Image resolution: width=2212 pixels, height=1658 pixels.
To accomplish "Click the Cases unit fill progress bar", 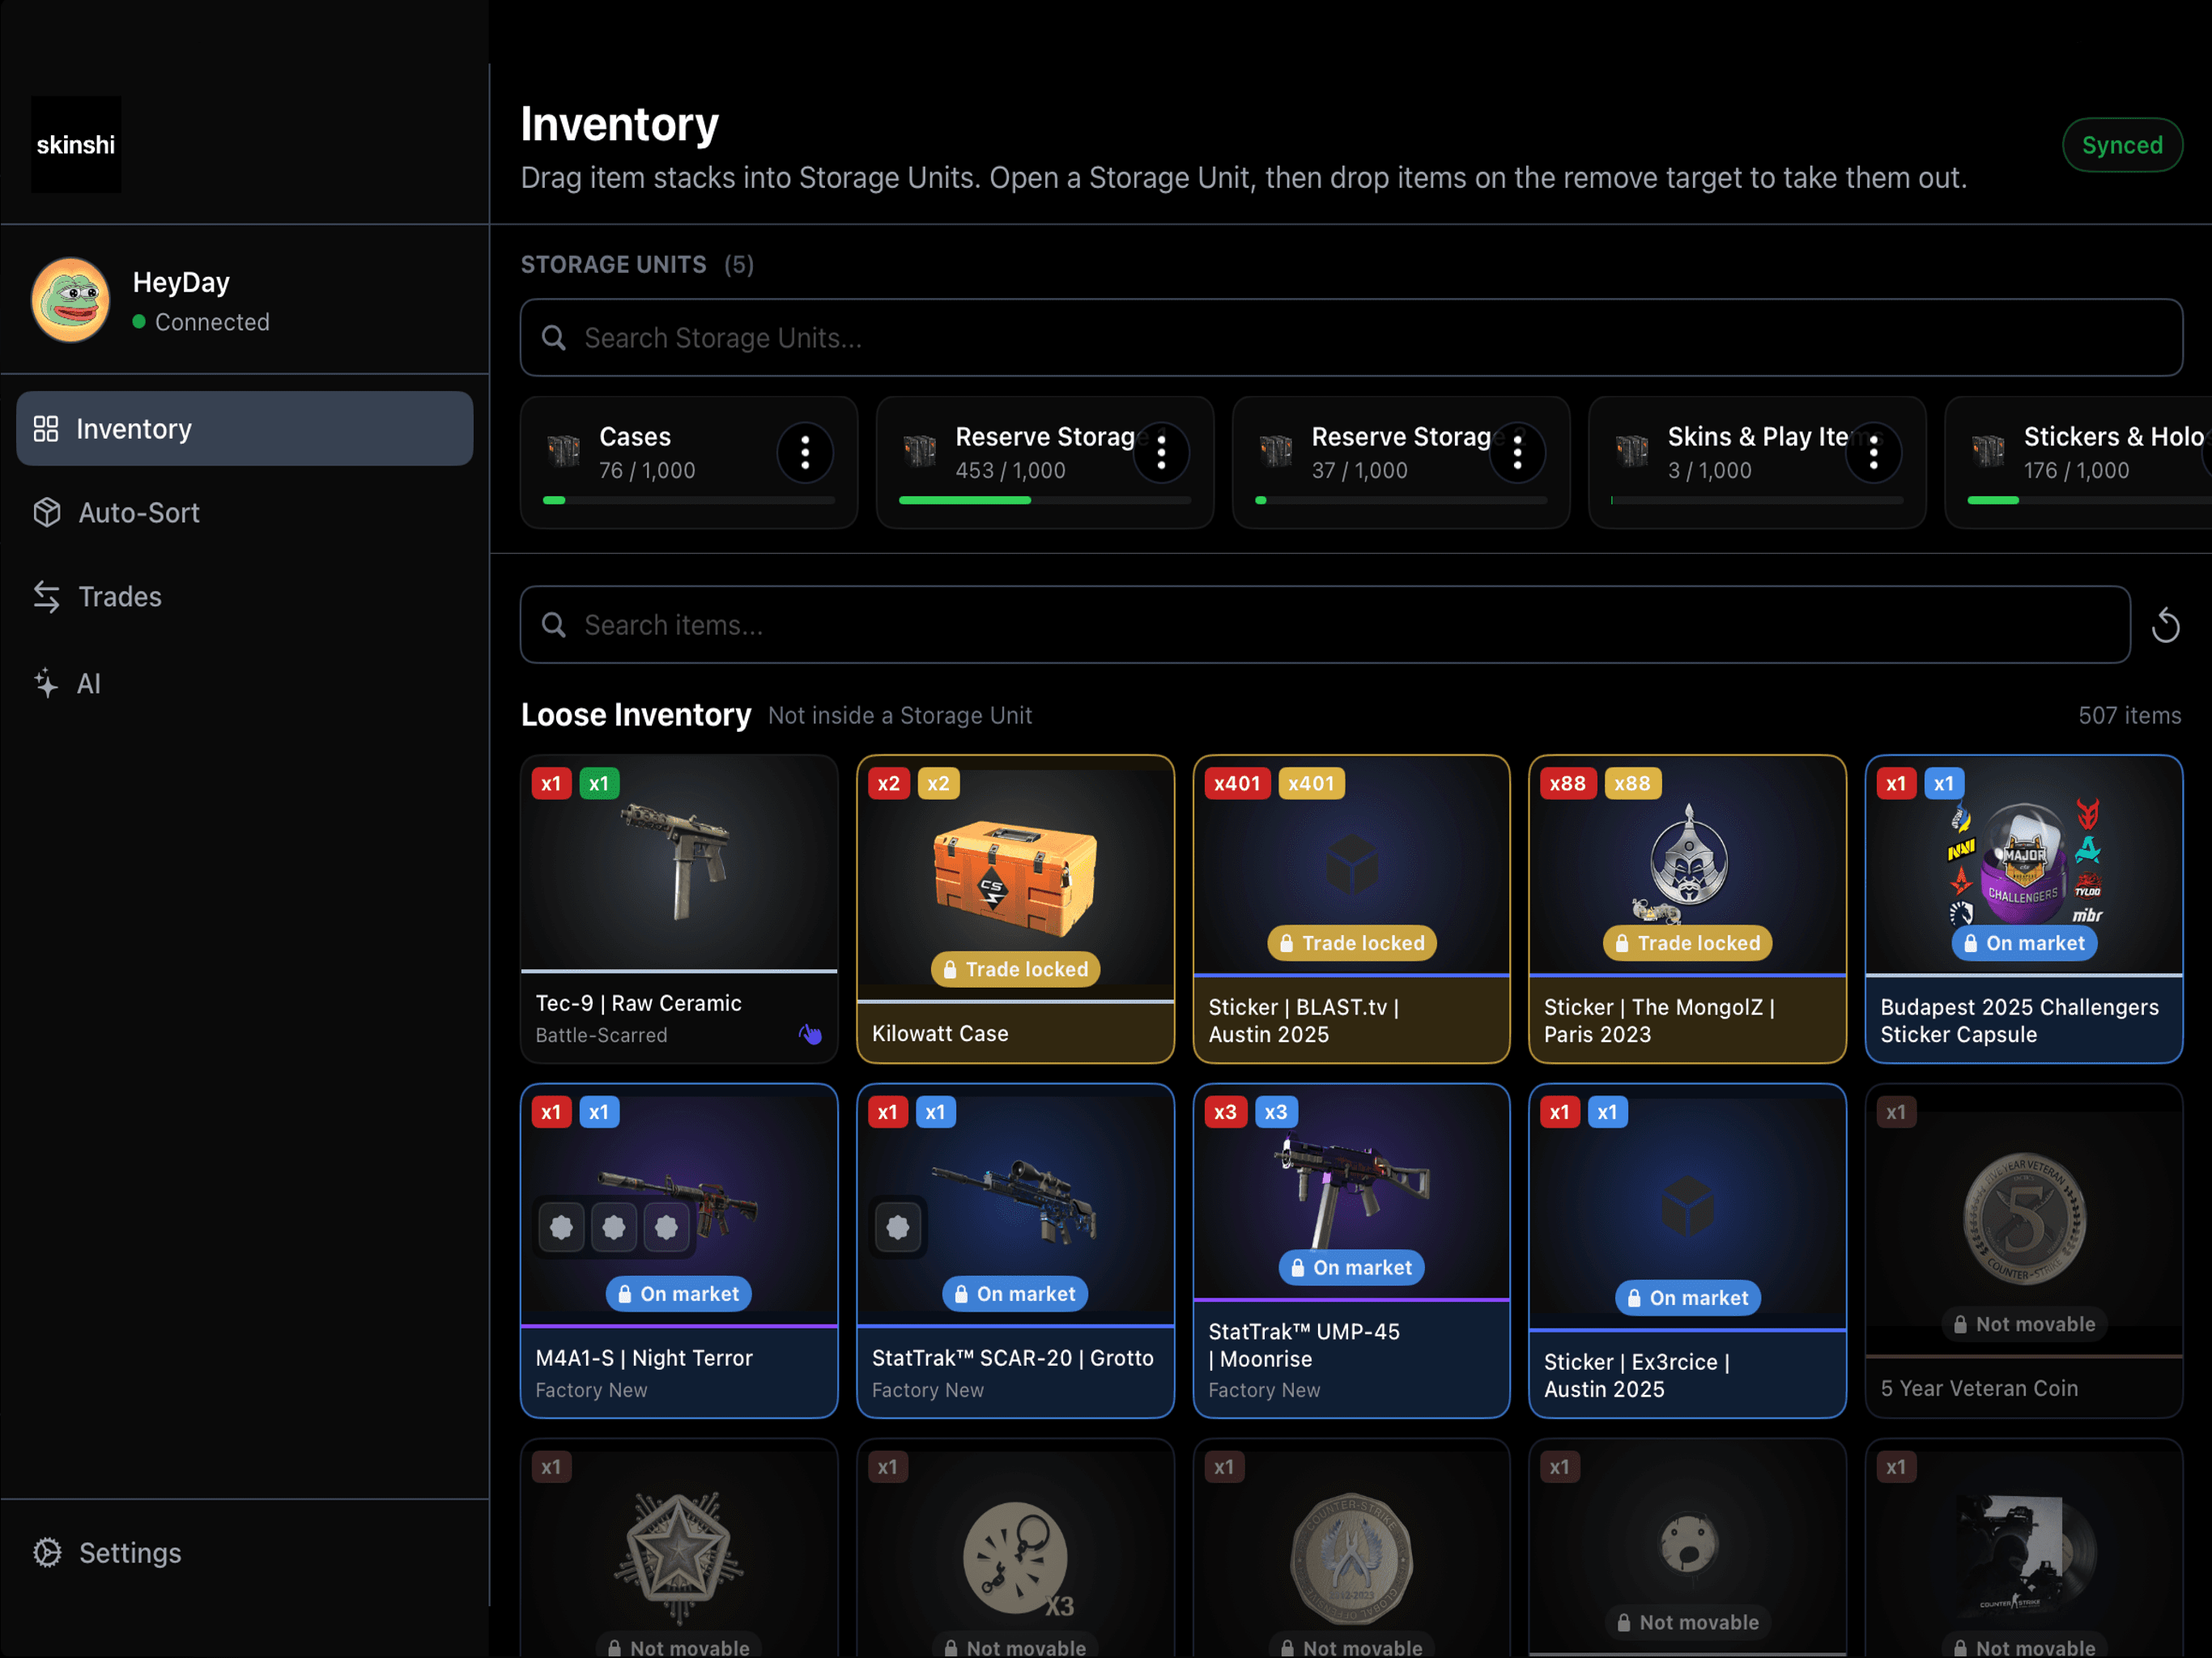I will (x=688, y=500).
